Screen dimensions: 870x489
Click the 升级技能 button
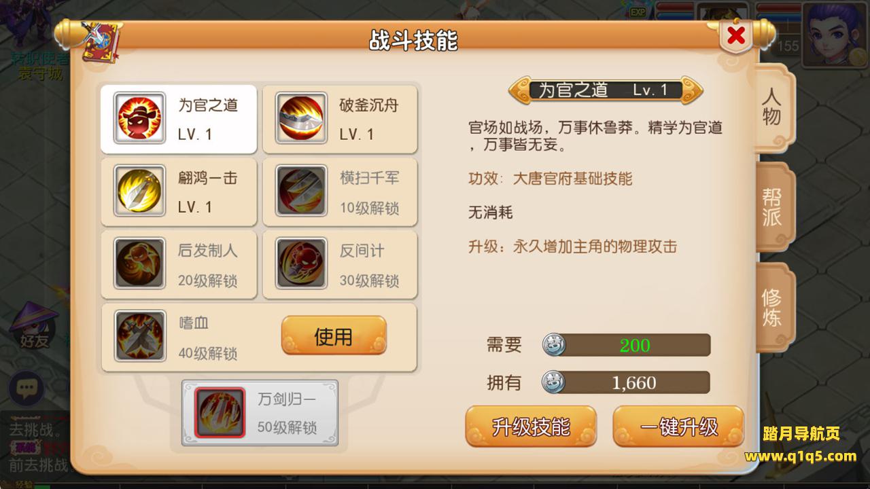click(x=531, y=426)
